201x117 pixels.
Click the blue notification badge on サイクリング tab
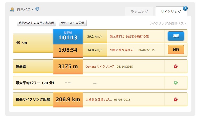(x=185, y=8)
